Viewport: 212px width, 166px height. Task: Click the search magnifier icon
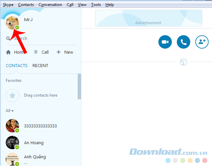click(8, 39)
